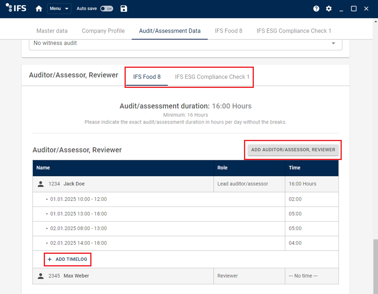Click timelog 02.01.2025 14:00 - 18:00
This screenshot has height=294, width=378.
point(78,243)
